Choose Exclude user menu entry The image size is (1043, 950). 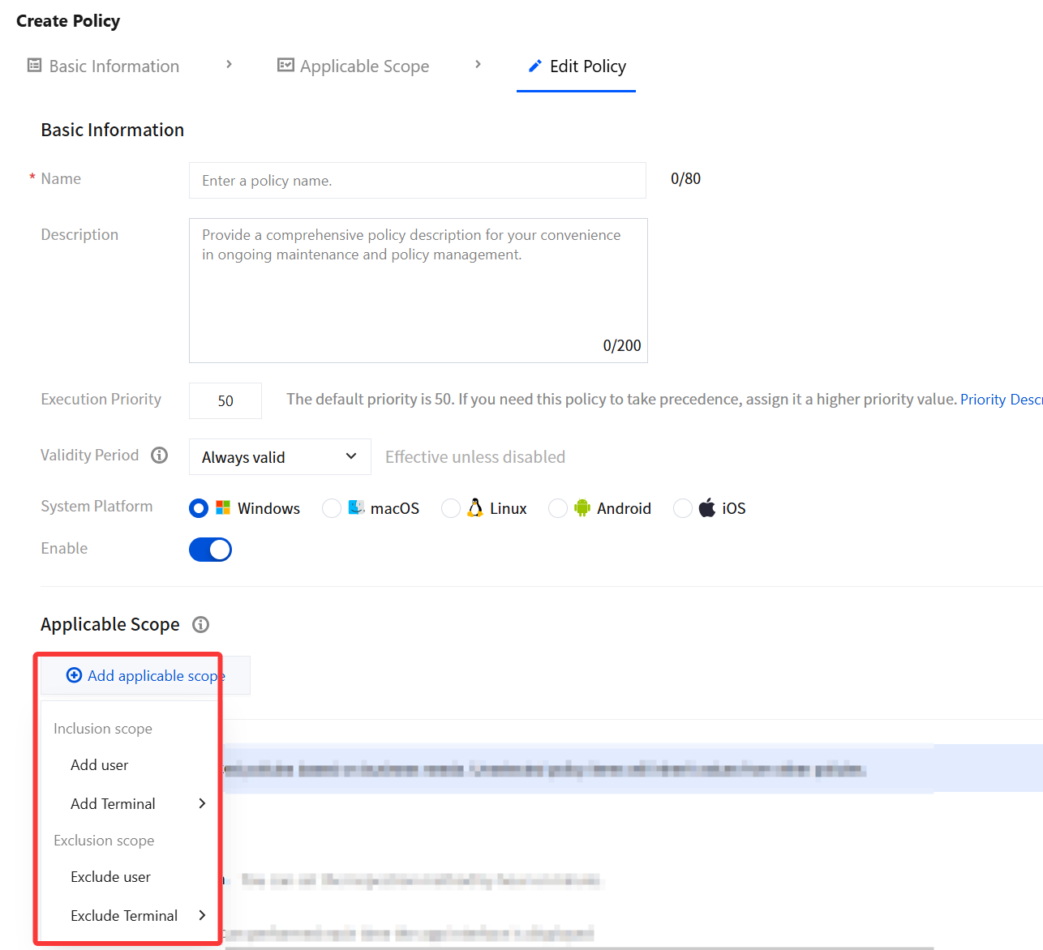(111, 877)
